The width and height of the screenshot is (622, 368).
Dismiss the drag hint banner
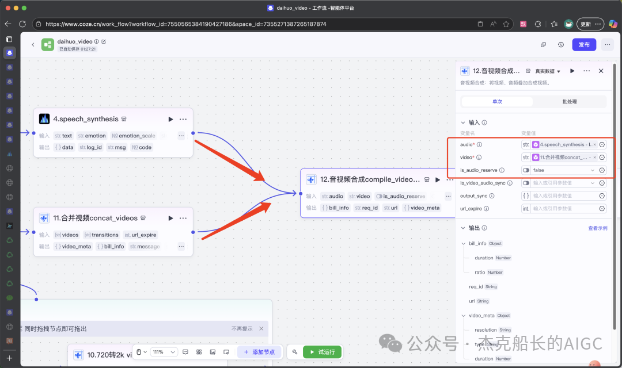coord(261,329)
